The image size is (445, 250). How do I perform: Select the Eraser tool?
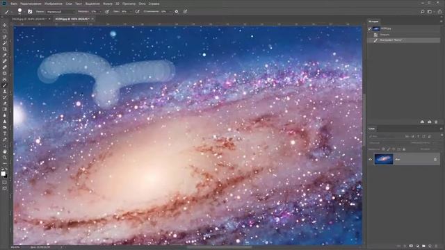coord(5,103)
